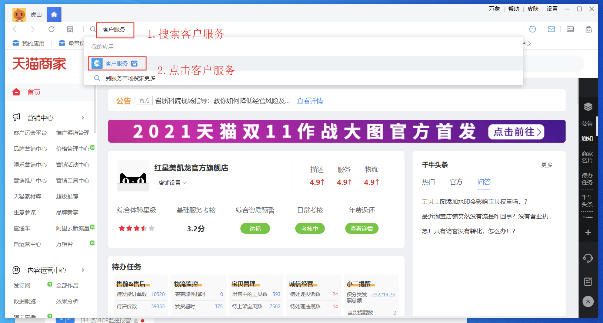
Task: Open 品牌营销中心 in sidebar
Action: point(30,149)
